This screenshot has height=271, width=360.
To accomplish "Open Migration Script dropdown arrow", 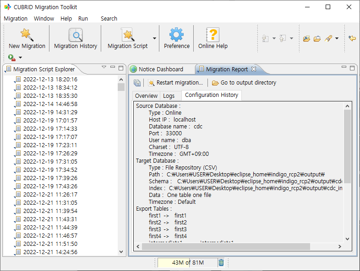I will pos(154,38).
